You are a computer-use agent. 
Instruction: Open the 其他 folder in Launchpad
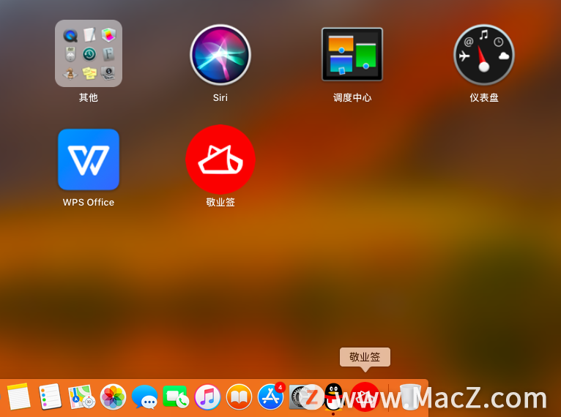(89, 53)
